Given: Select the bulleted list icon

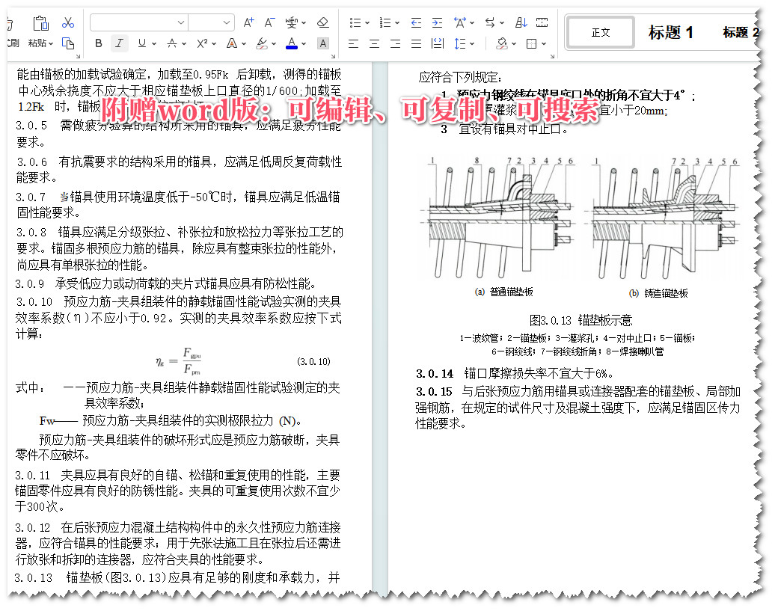Looking at the screenshot, I should (x=356, y=22).
